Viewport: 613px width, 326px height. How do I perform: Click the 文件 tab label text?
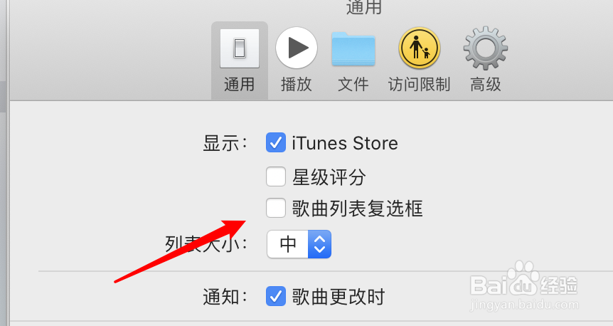tap(353, 85)
